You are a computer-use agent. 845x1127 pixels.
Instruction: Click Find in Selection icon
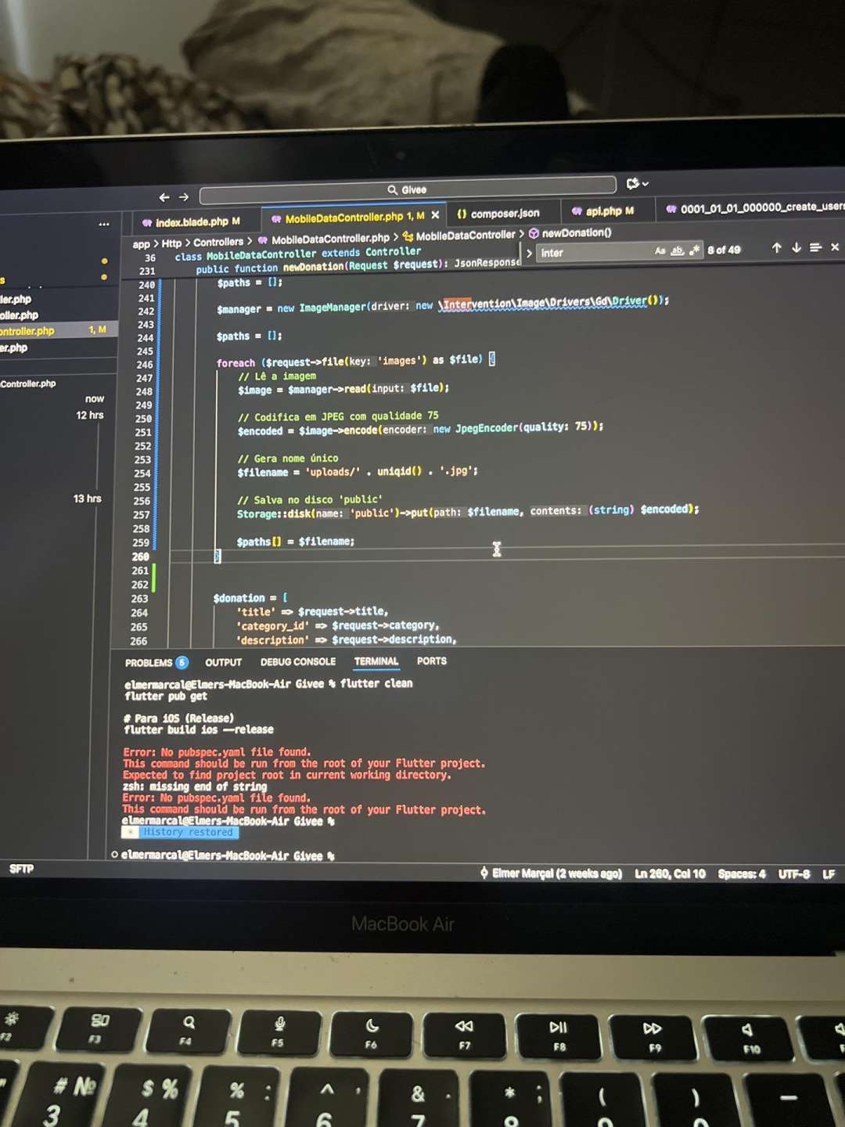[815, 248]
